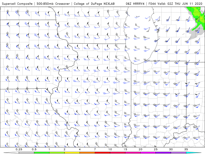205x154 pixels.
Task: Click the legend value 20
Action: click(x=140, y=149)
